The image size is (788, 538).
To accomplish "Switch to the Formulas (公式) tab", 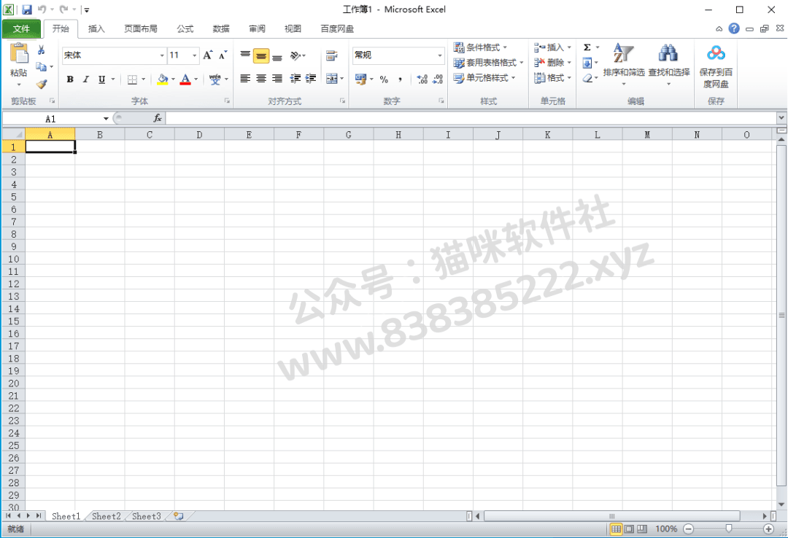I will [x=185, y=28].
